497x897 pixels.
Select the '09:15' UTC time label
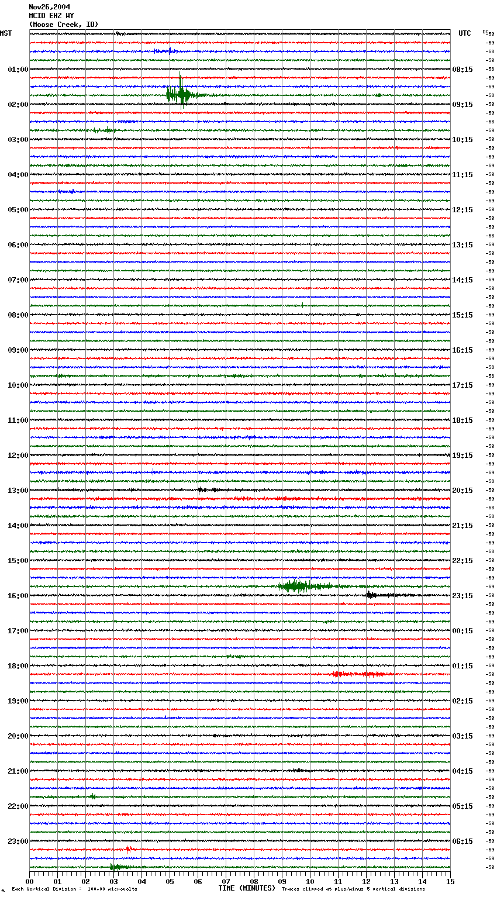pyautogui.click(x=463, y=105)
